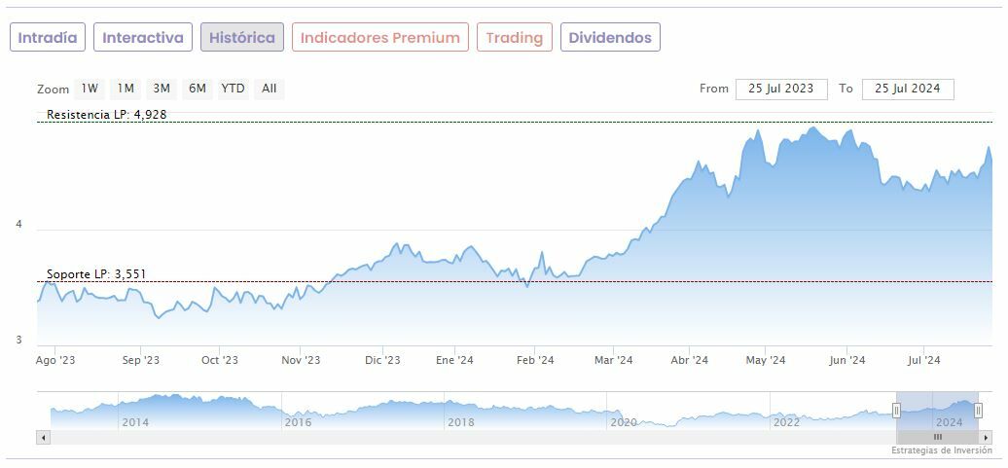Open the Estrategias de Inversión credit link
The height and width of the screenshot is (468, 1008).
(941, 450)
